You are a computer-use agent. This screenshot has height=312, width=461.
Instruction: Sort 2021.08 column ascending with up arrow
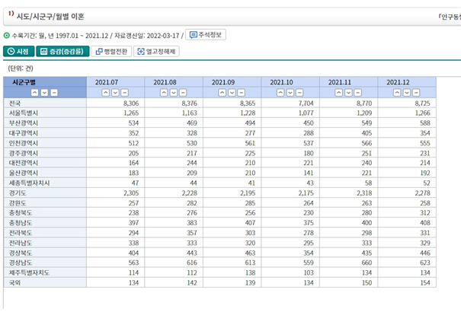[x=164, y=93]
